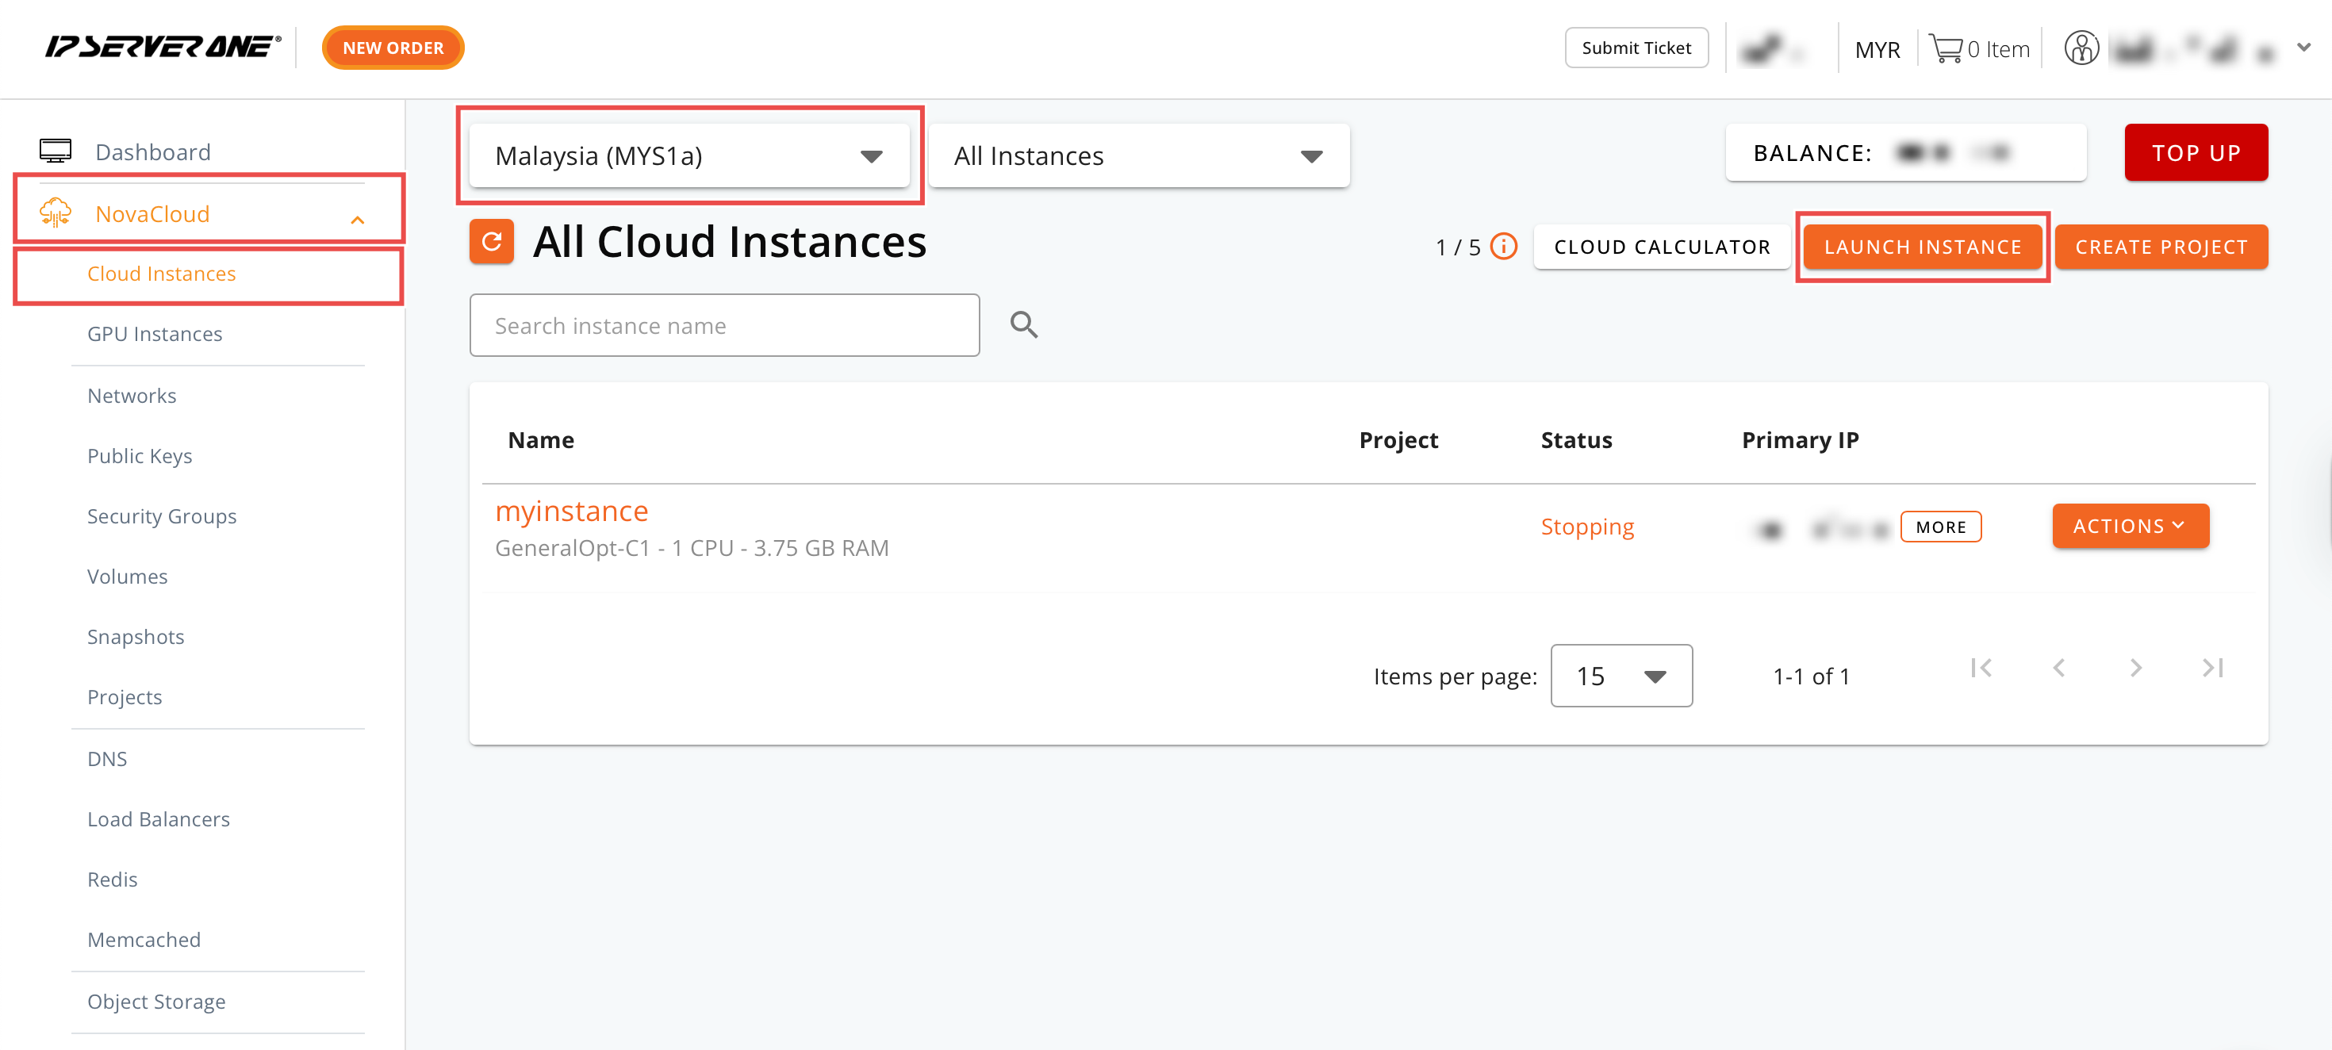The width and height of the screenshot is (2332, 1050).
Task: Click the Project column header
Action: click(1398, 440)
